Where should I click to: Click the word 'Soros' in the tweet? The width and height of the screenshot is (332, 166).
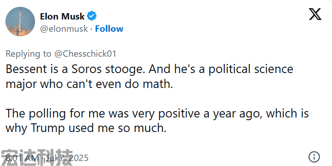[86, 69]
